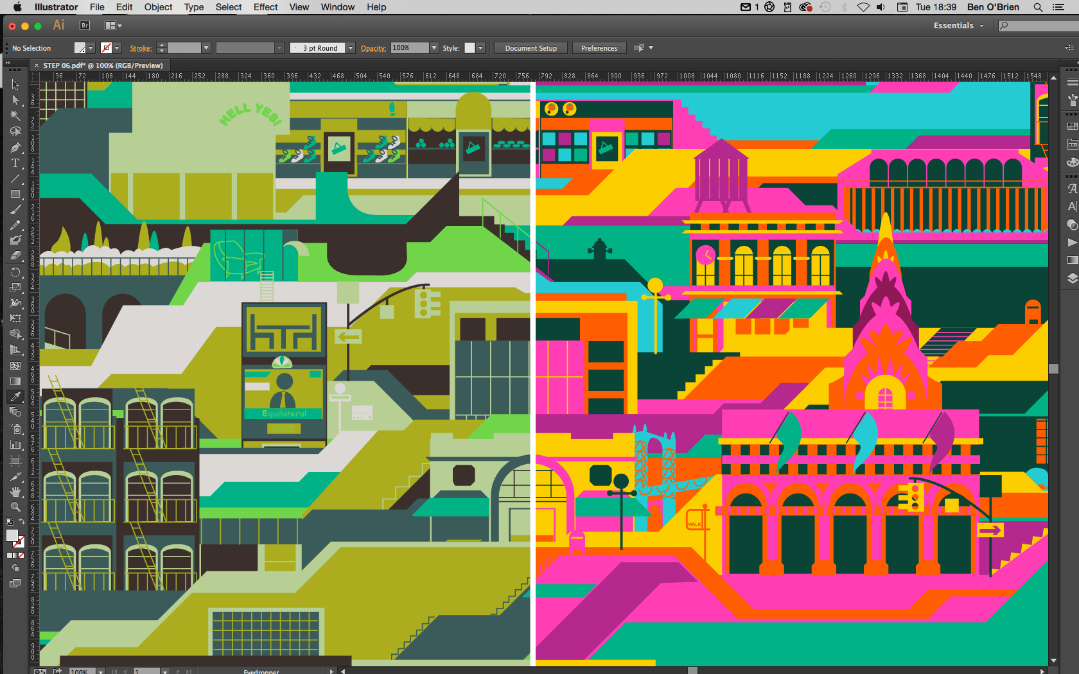1079x674 pixels.
Task: Select the Line Segment tool
Action: click(x=15, y=178)
